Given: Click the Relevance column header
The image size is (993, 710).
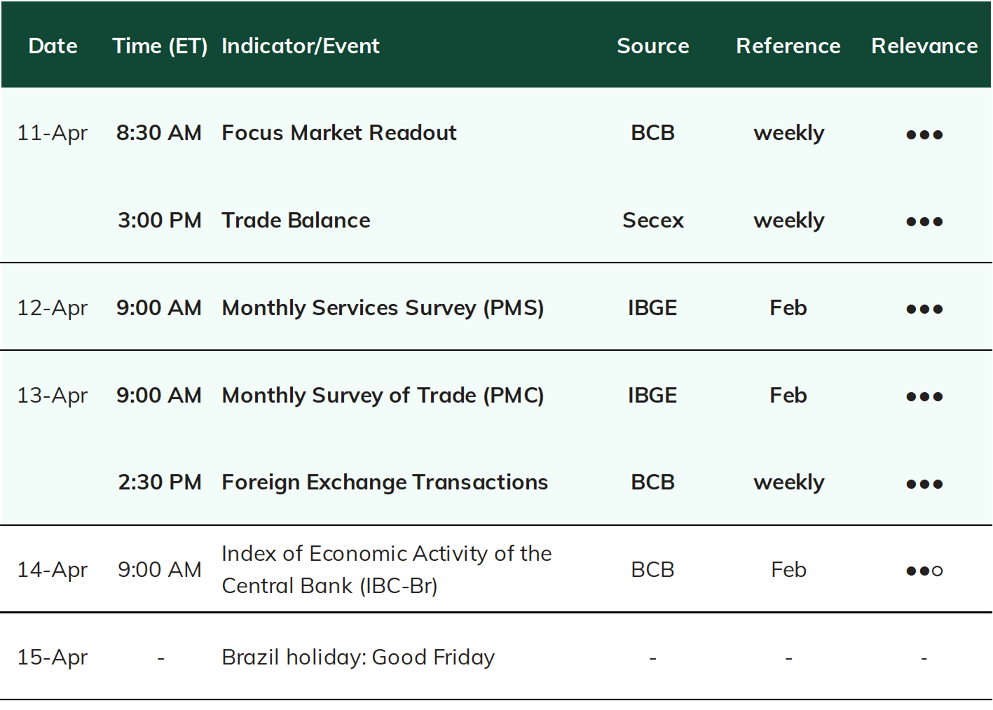Looking at the screenshot, I should coord(924,46).
